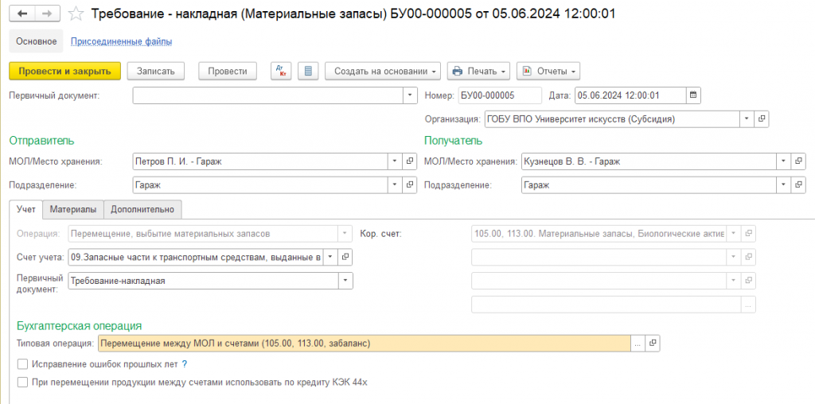Click Организация field 'ГОБУ ВПО Университет искусств'
Image resolution: width=815 pixels, height=404 pixels.
tap(612, 119)
